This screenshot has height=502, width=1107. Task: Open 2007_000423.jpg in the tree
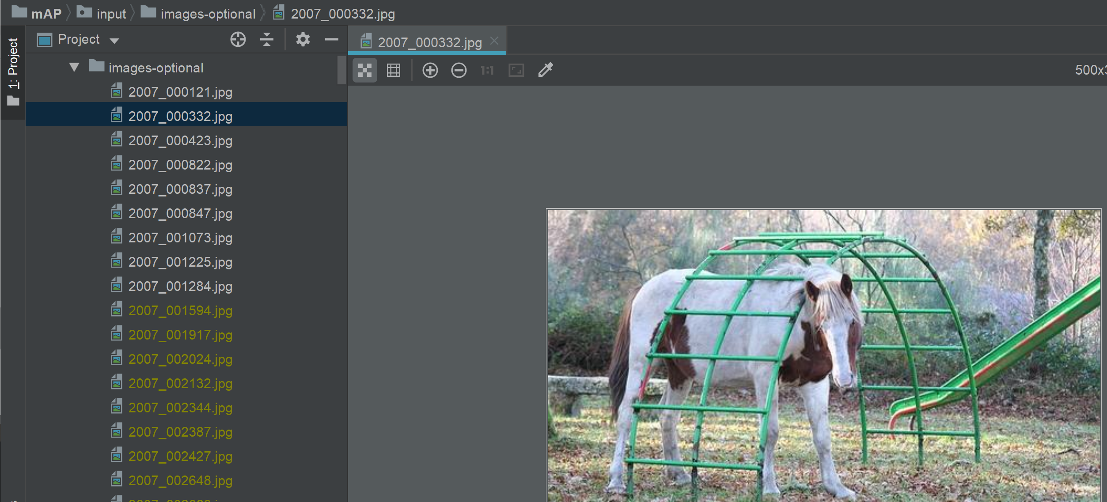pyautogui.click(x=180, y=141)
